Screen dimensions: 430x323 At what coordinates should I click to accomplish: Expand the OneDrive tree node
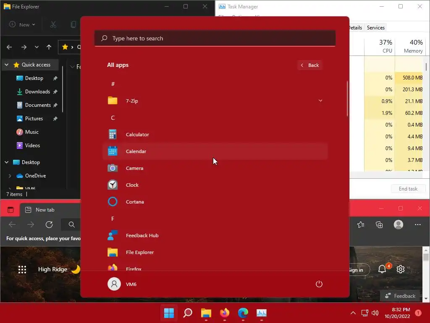pyautogui.click(x=10, y=176)
